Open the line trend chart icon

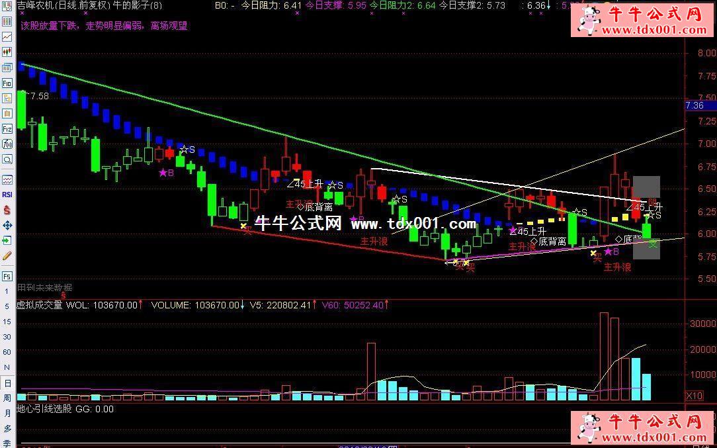(x=7, y=37)
